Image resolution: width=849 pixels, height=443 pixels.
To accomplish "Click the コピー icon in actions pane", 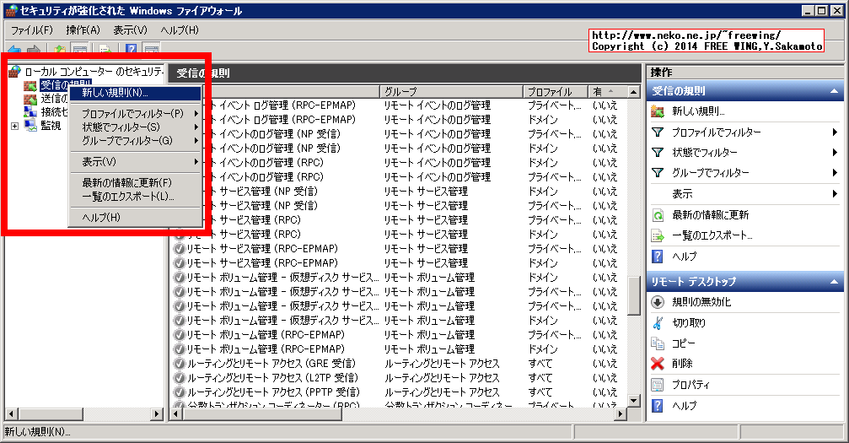I will click(658, 343).
